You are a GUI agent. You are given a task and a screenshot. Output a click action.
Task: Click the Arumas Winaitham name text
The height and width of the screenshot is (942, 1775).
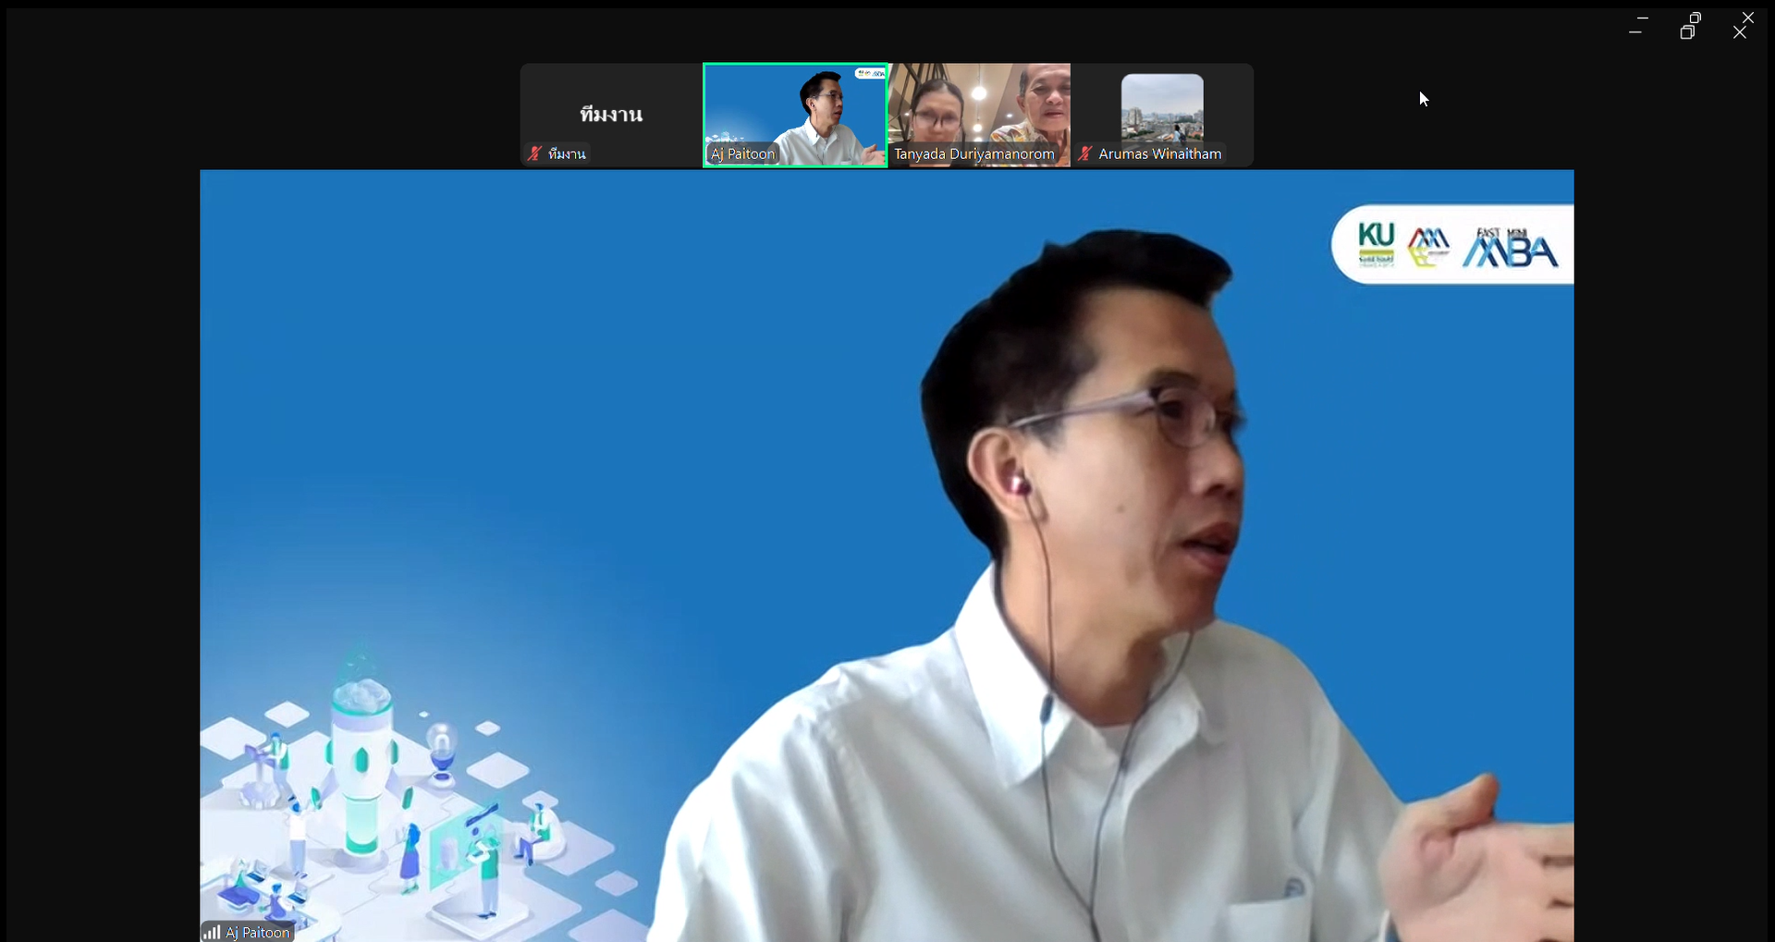[x=1159, y=154]
